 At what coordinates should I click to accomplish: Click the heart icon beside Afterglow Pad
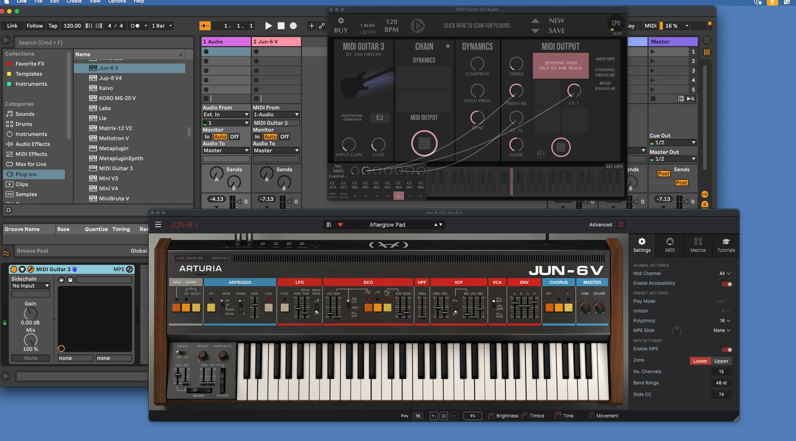coord(340,225)
